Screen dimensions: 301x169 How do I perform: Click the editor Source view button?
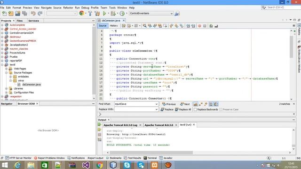tap(103, 26)
